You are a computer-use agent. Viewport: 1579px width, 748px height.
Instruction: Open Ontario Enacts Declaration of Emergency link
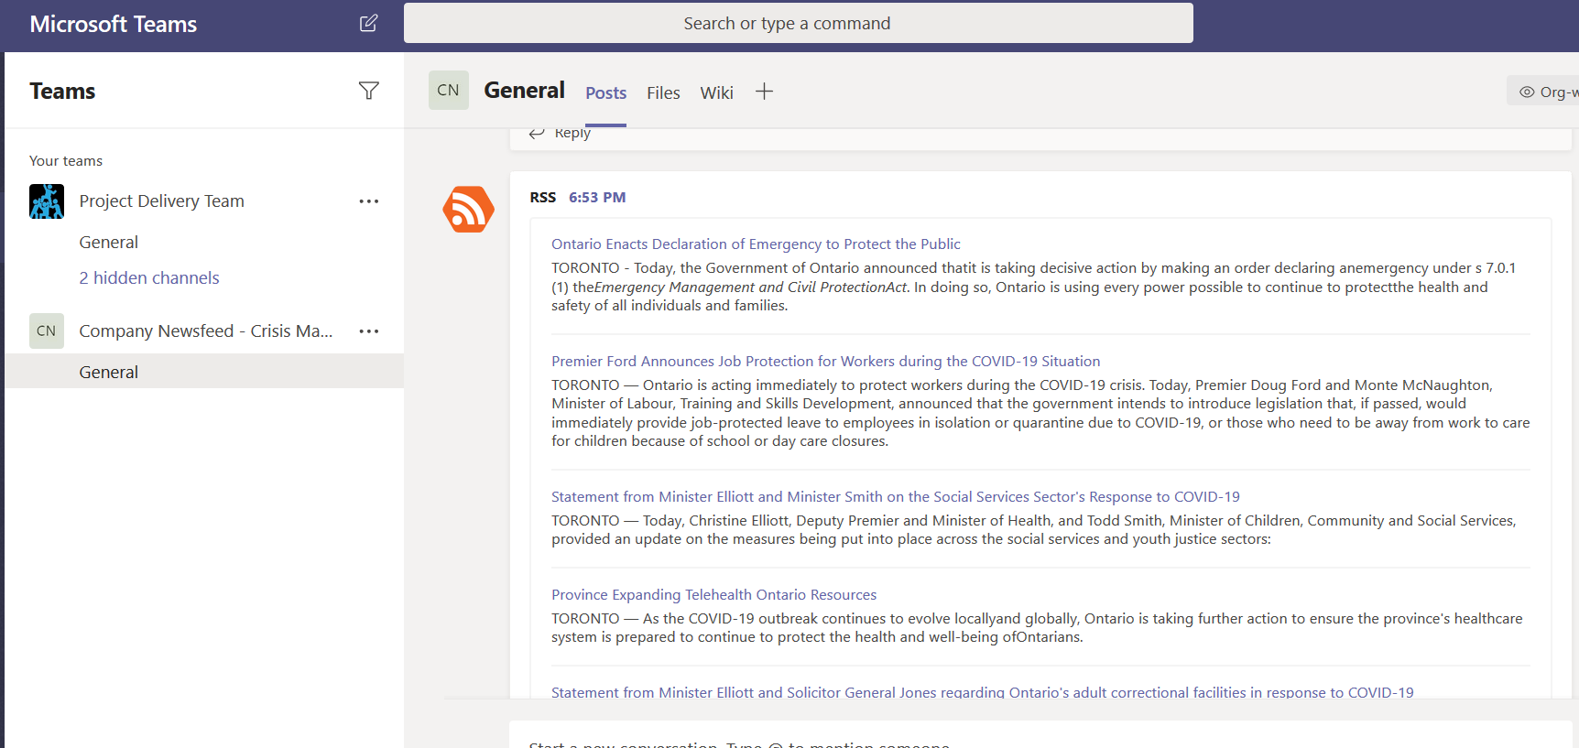click(x=756, y=244)
